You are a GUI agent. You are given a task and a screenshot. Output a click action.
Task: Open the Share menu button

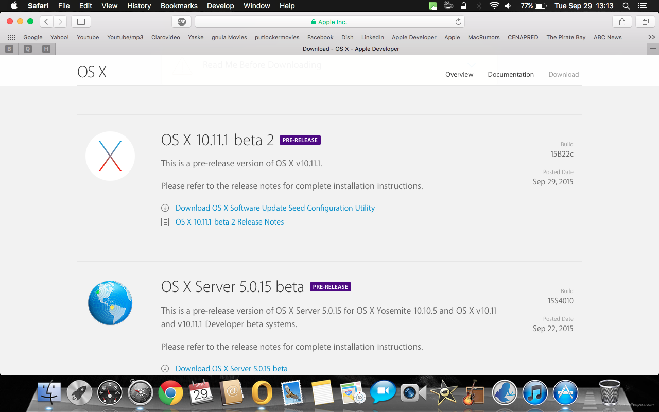[622, 22]
